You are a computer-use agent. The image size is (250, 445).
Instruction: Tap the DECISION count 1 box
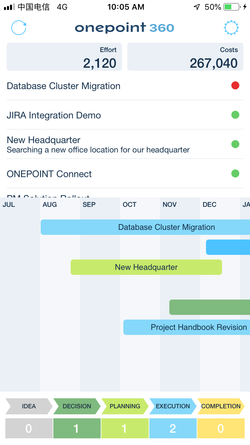77,428
